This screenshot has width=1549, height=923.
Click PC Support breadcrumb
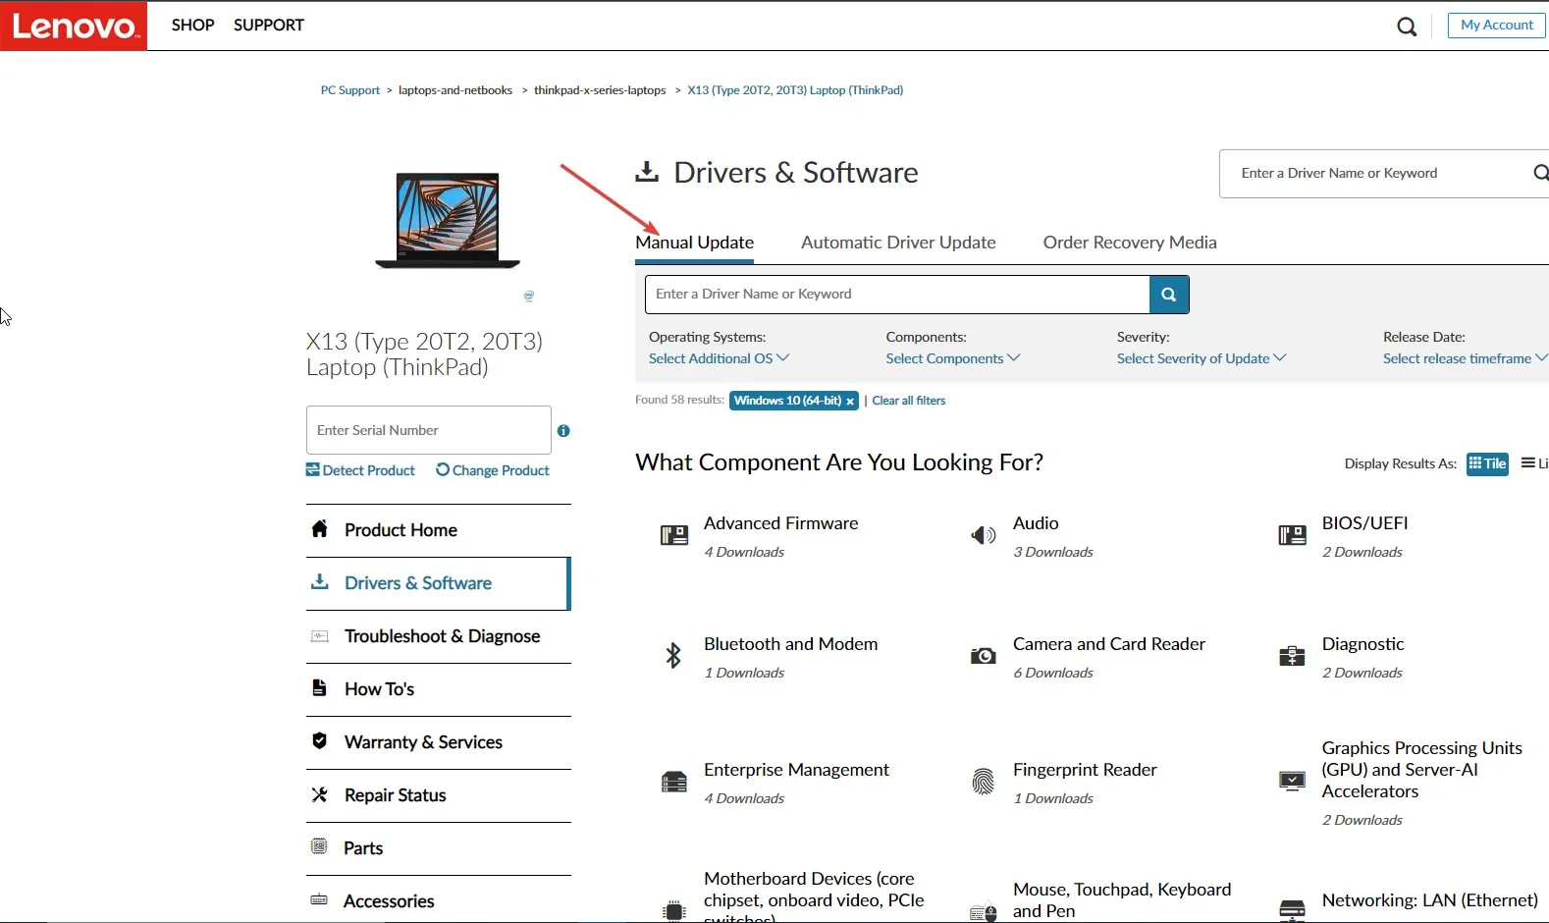point(350,90)
